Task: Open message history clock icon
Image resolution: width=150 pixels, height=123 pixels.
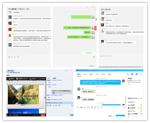Action: 124,107
